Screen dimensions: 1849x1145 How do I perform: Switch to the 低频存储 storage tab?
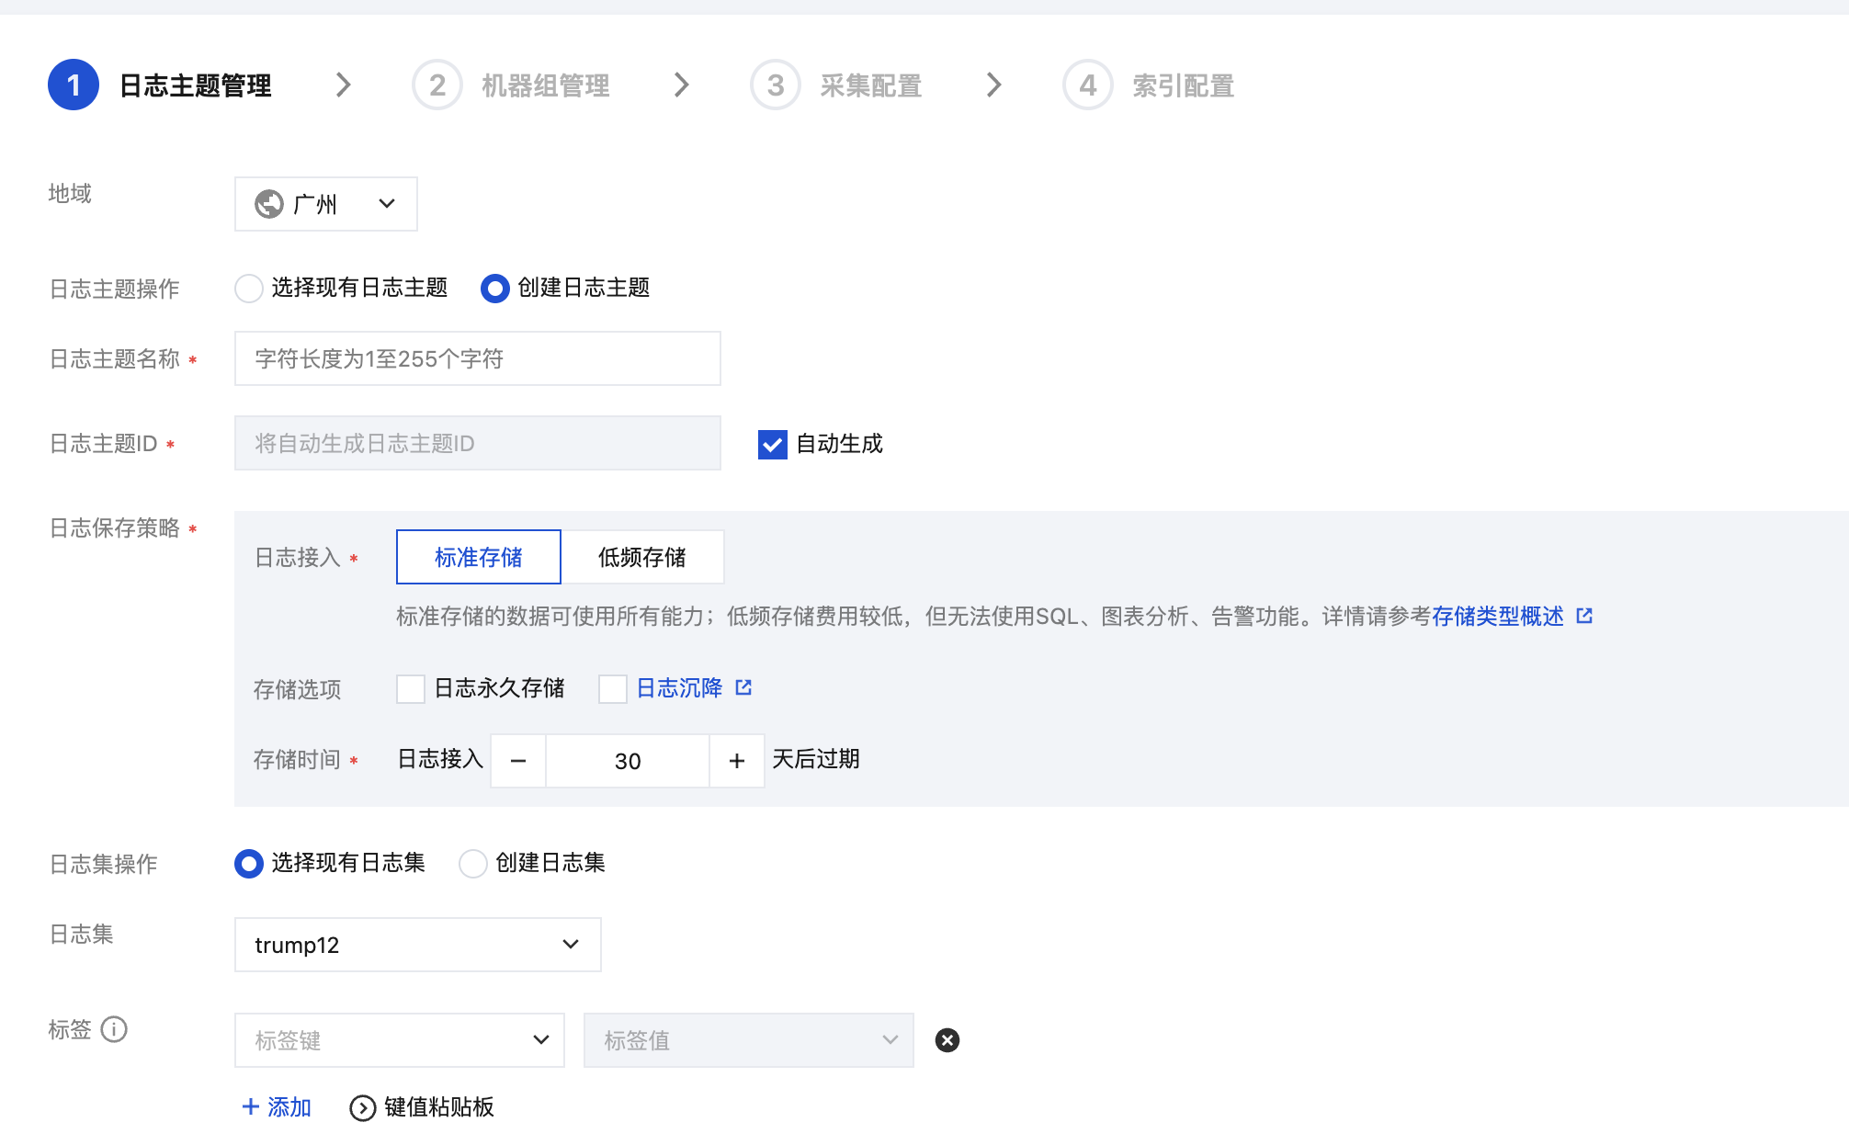[641, 557]
